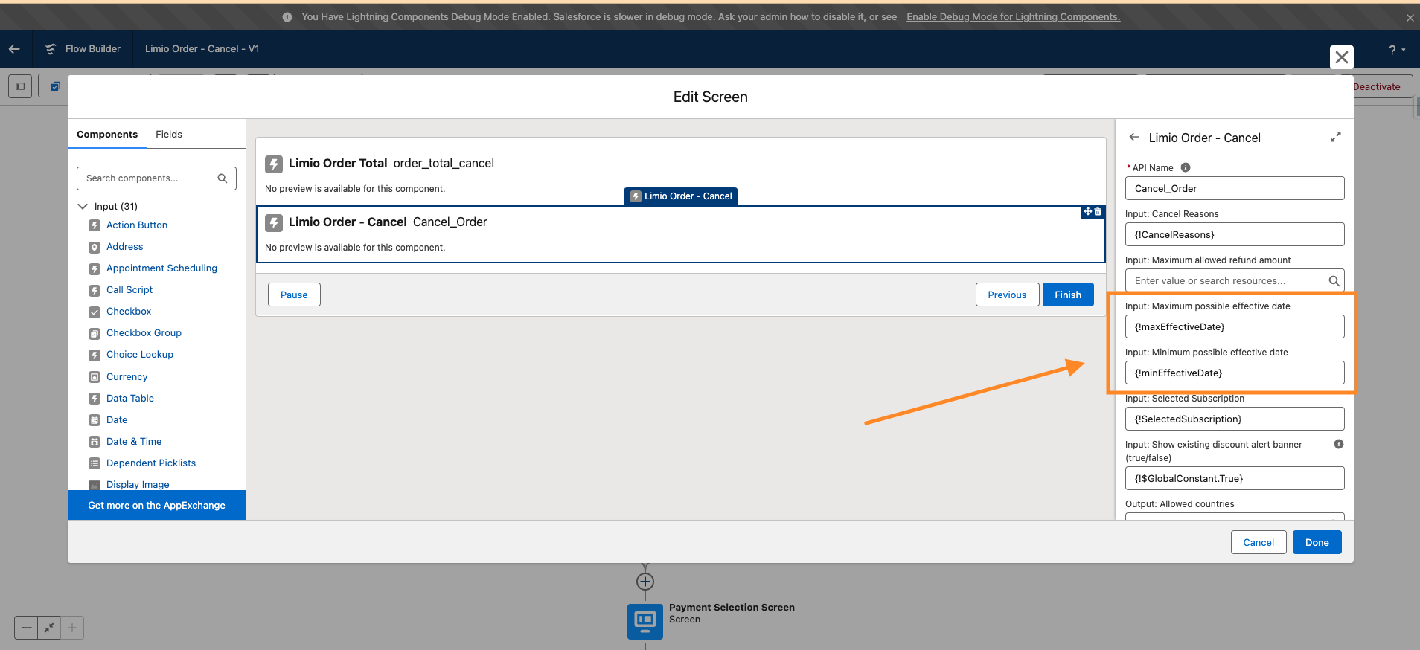The image size is (1420, 650).
Task: Switch to the Fields tab
Action: coord(169,135)
